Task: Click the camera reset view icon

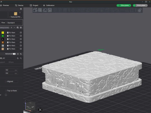Action: (40, 110)
